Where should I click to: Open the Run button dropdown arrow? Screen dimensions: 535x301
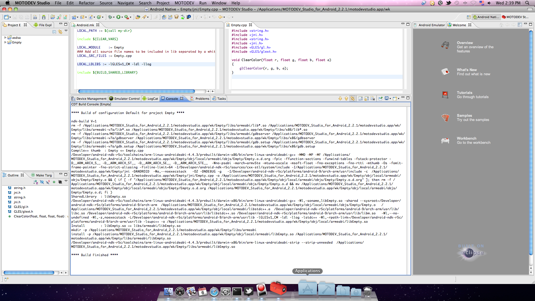pyautogui.click(x=122, y=17)
